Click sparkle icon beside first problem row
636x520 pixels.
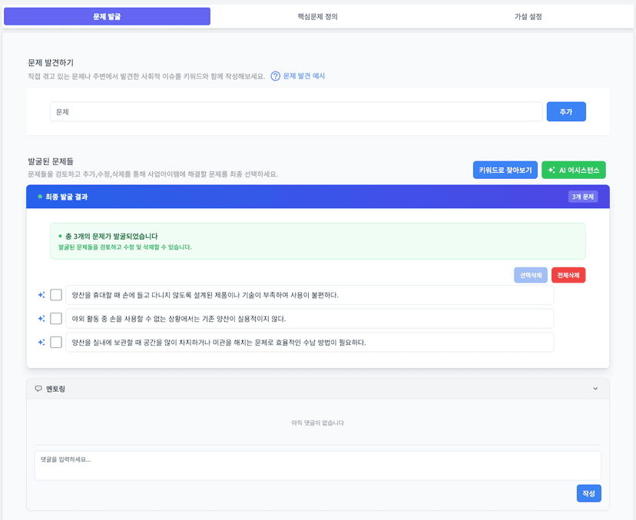(x=41, y=295)
